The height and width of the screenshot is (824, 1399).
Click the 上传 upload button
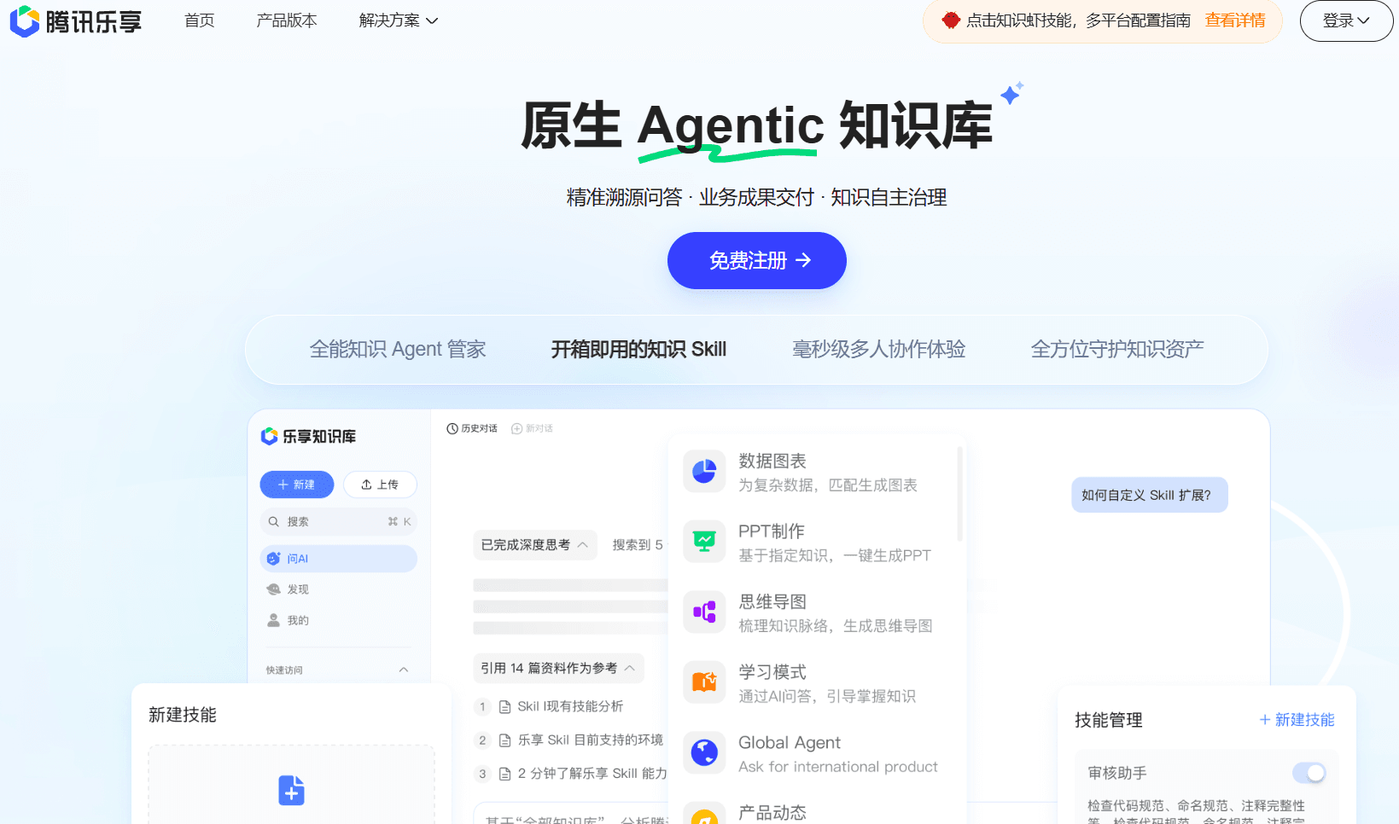tap(380, 485)
